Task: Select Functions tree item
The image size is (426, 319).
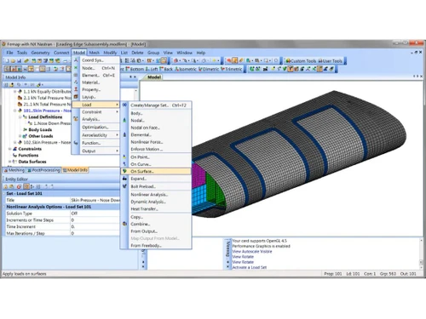Action: (28, 156)
